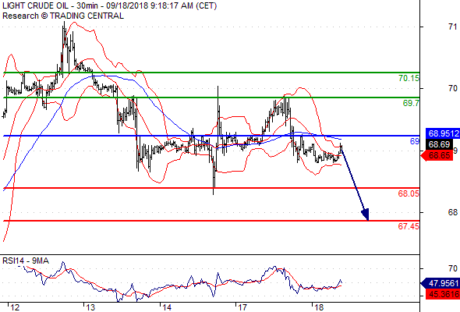The height and width of the screenshot is (312, 460).
Task: Click the LIGHT CRUDE OIL chart title
Action: (x=109, y=5)
